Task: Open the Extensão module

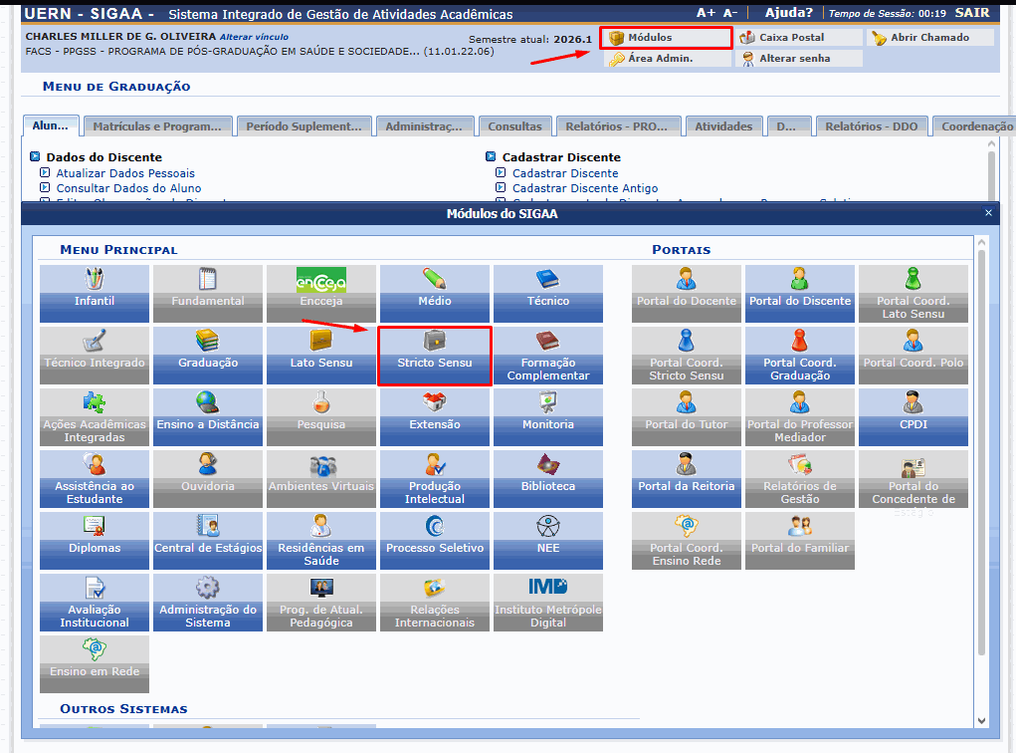Action: (435, 417)
